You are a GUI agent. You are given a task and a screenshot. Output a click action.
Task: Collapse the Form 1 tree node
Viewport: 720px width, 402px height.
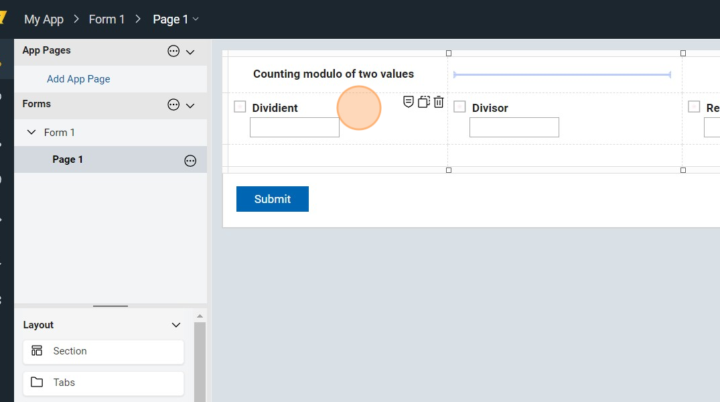click(31, 133)
